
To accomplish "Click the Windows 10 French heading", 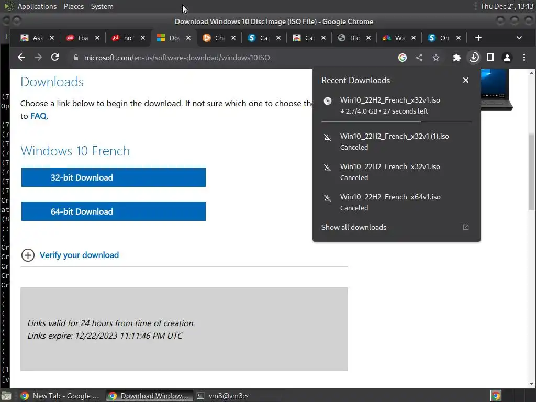I will 75,151.
